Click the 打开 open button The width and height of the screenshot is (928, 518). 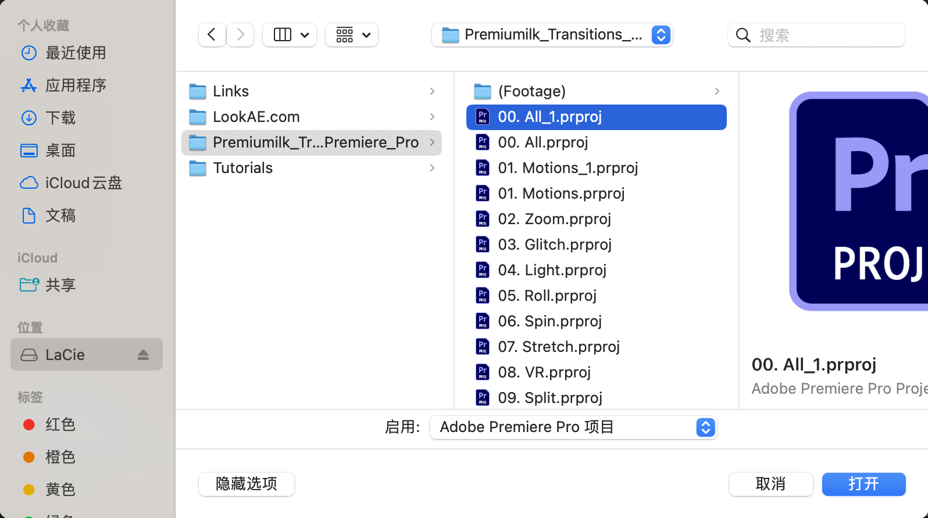click(x=863, y=484)
